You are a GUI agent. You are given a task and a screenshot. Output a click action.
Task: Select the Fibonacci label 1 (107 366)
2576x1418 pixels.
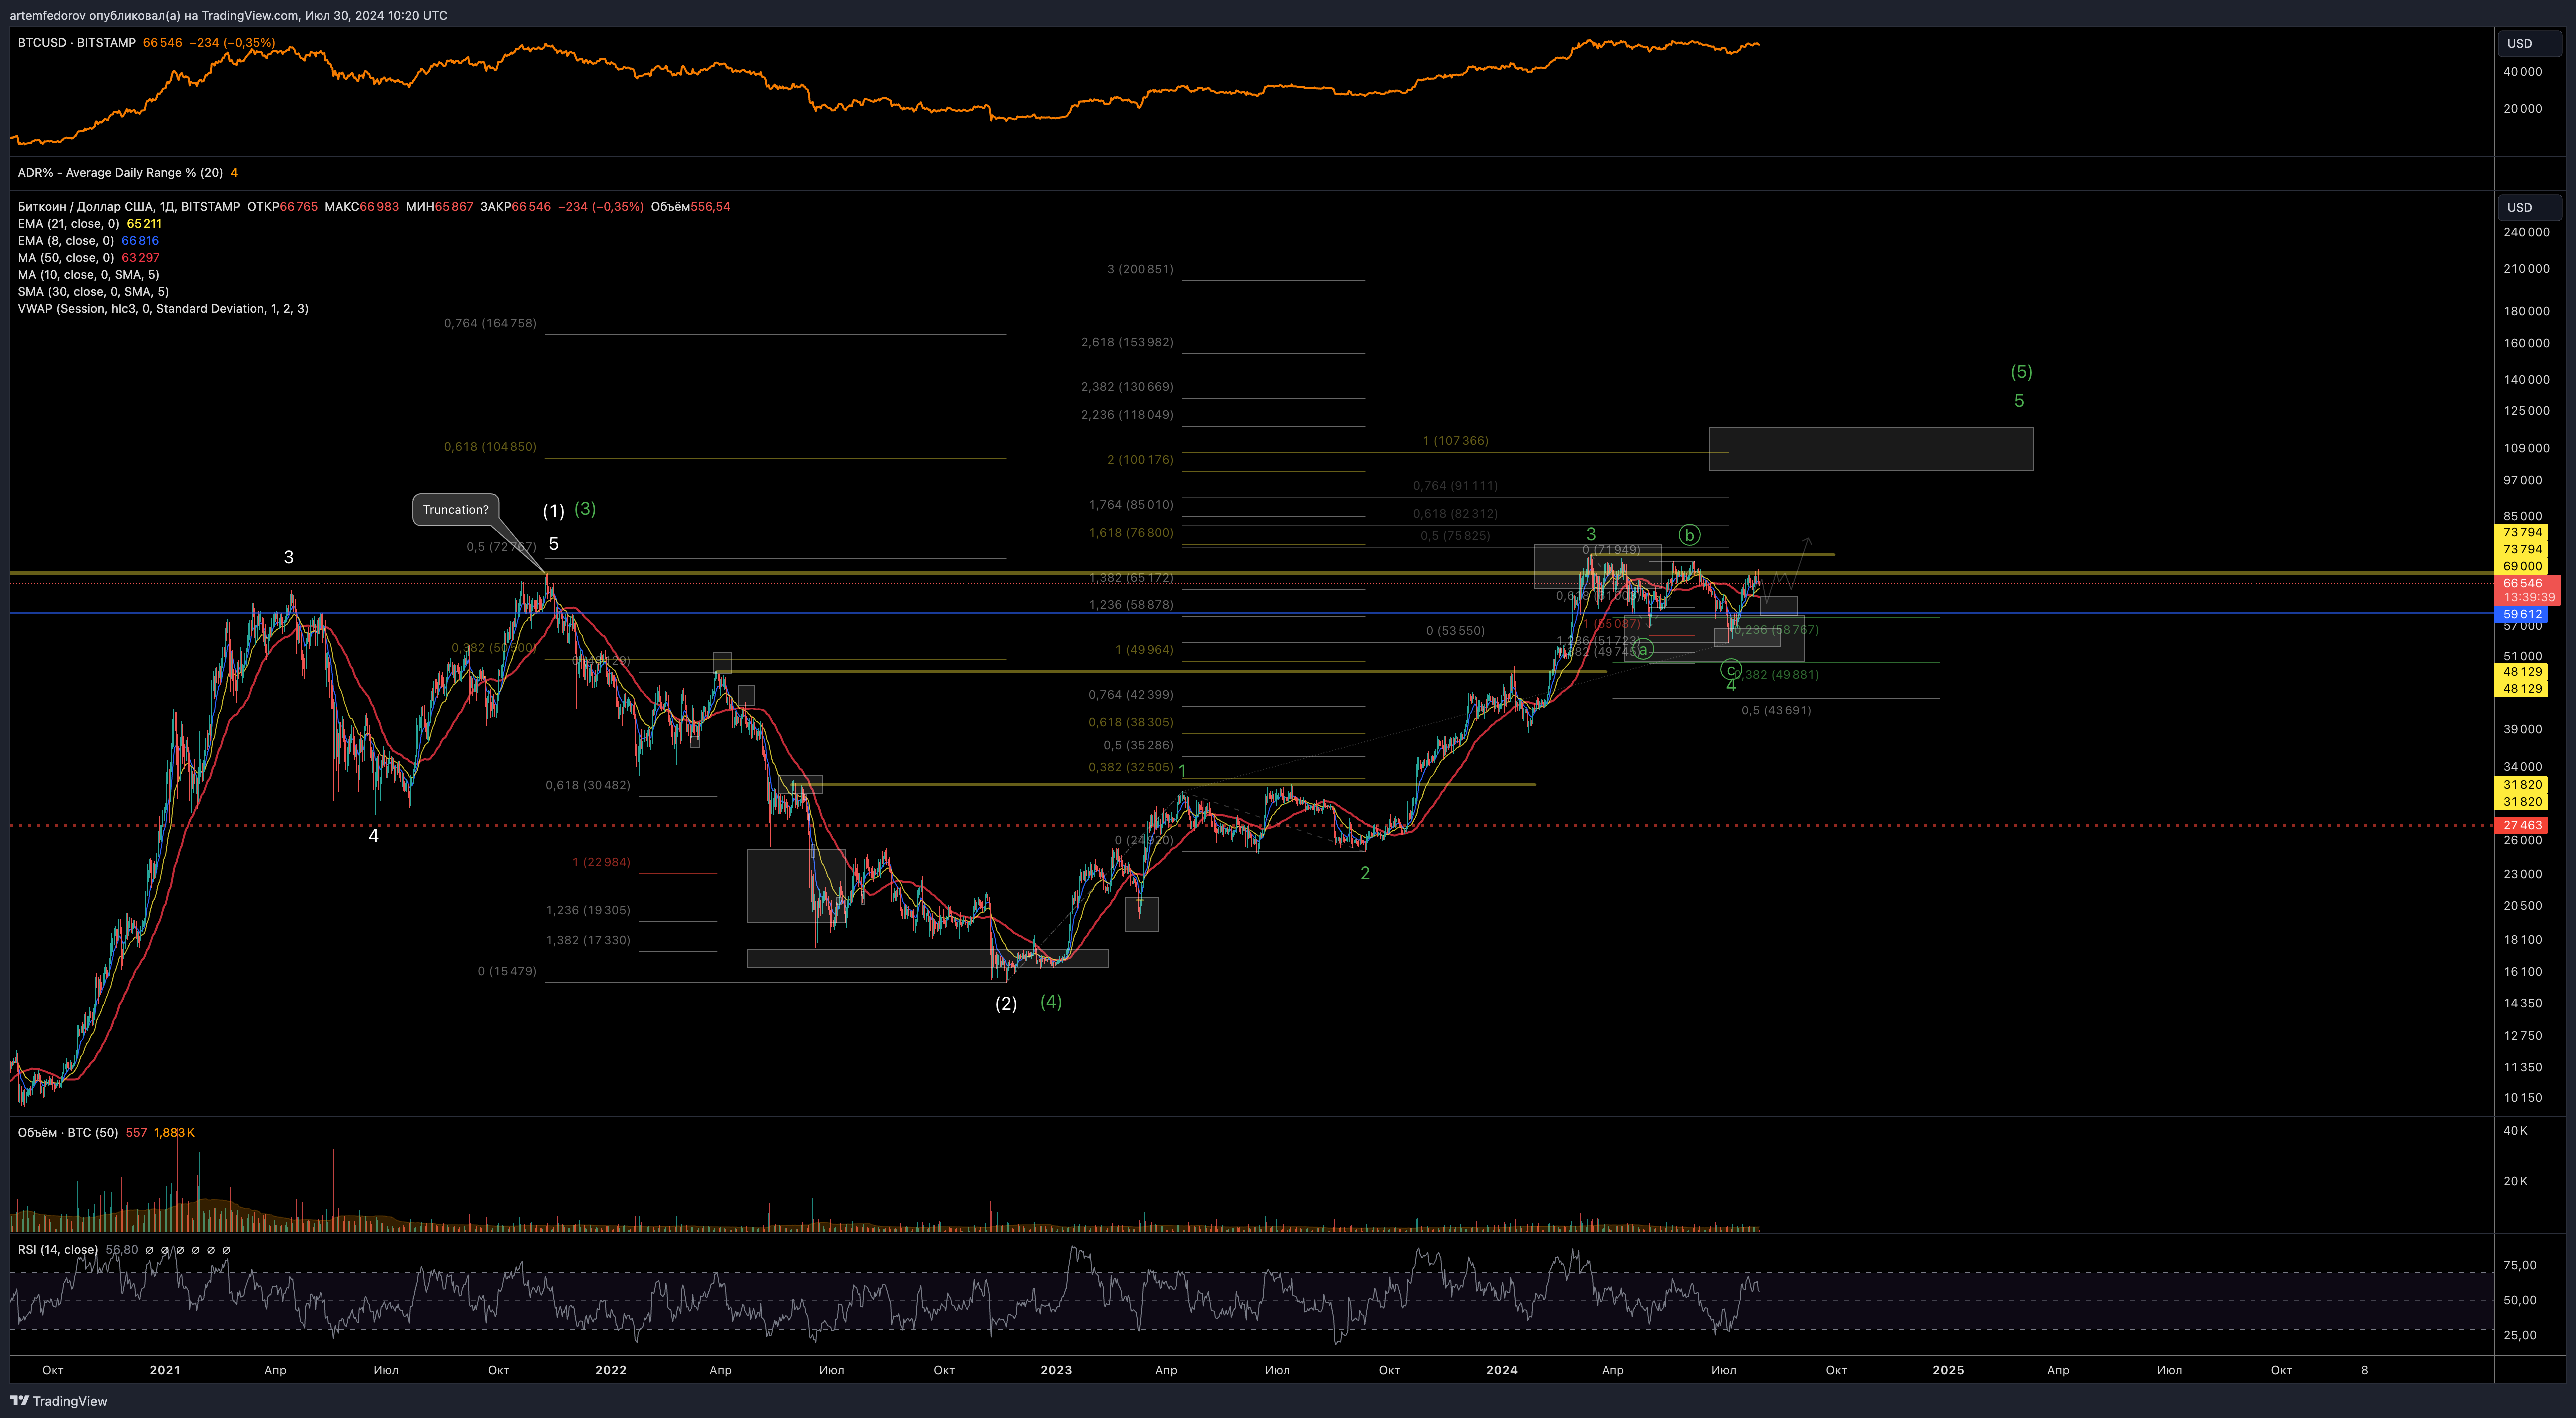(1455, 441)
